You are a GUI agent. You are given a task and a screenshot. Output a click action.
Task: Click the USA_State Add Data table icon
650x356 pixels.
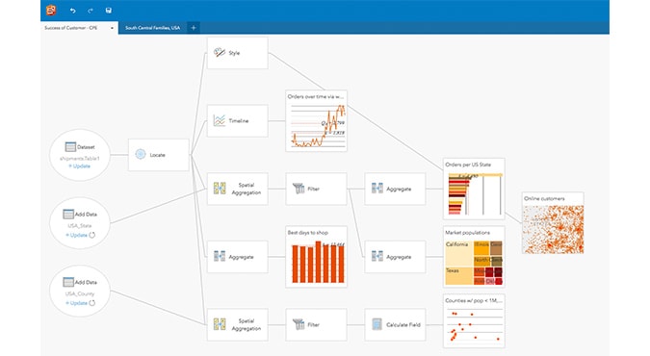[68, 215]
